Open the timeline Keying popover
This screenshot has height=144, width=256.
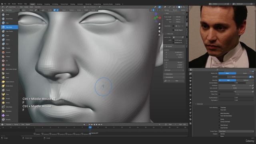point(16,124)
